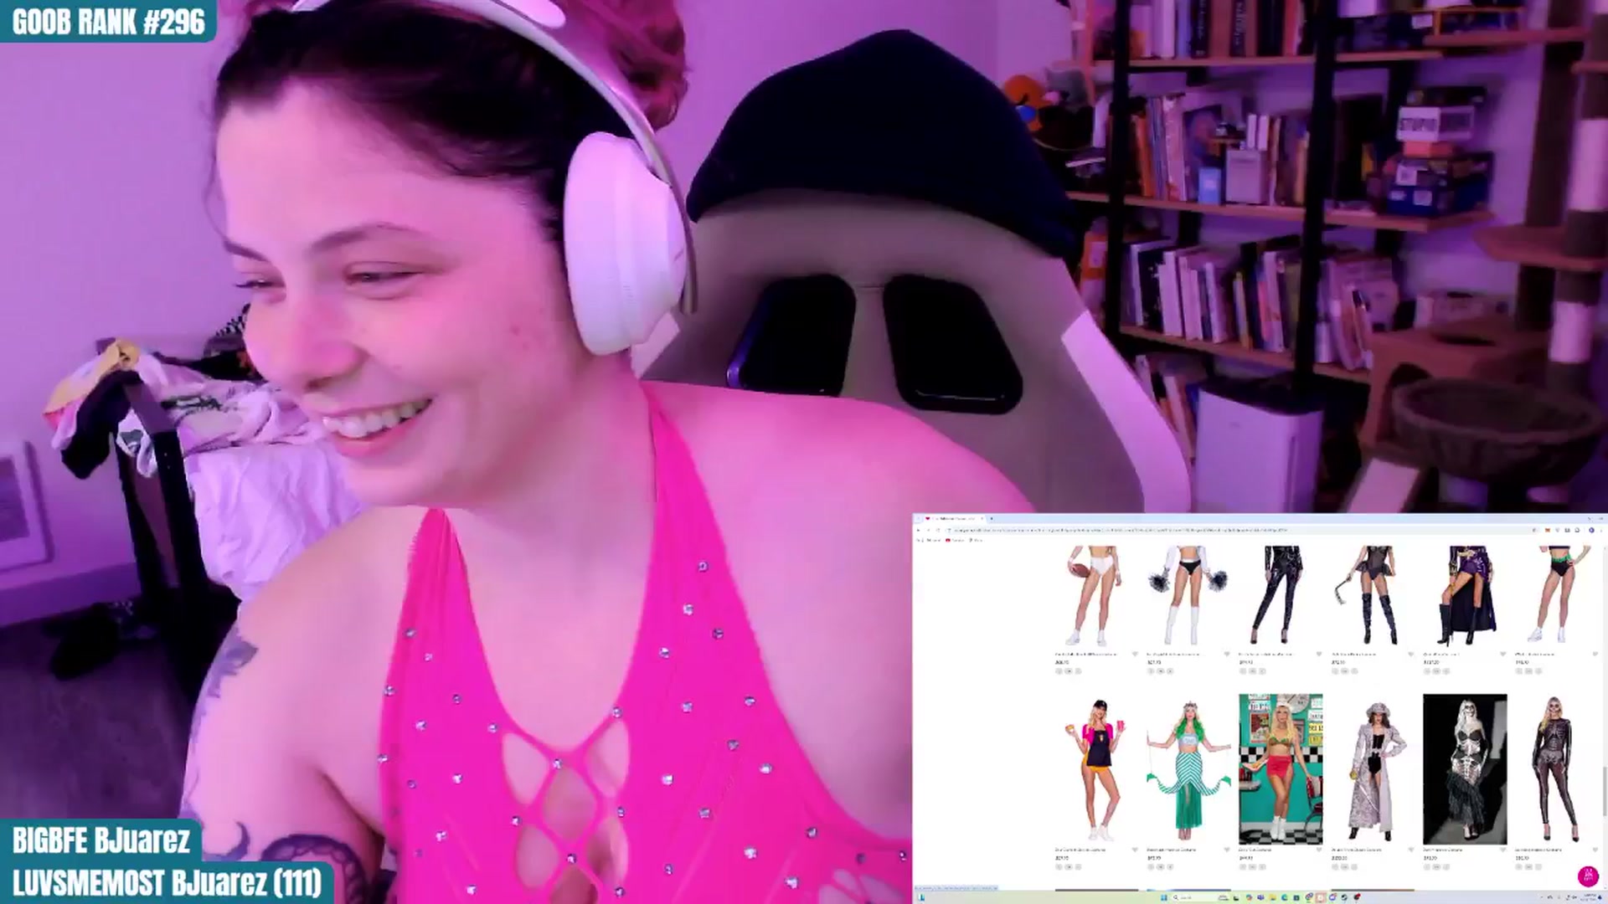Viewport: 1608px width, 904px height.
Task: Open a new browser tab
Action: (992, 518)
